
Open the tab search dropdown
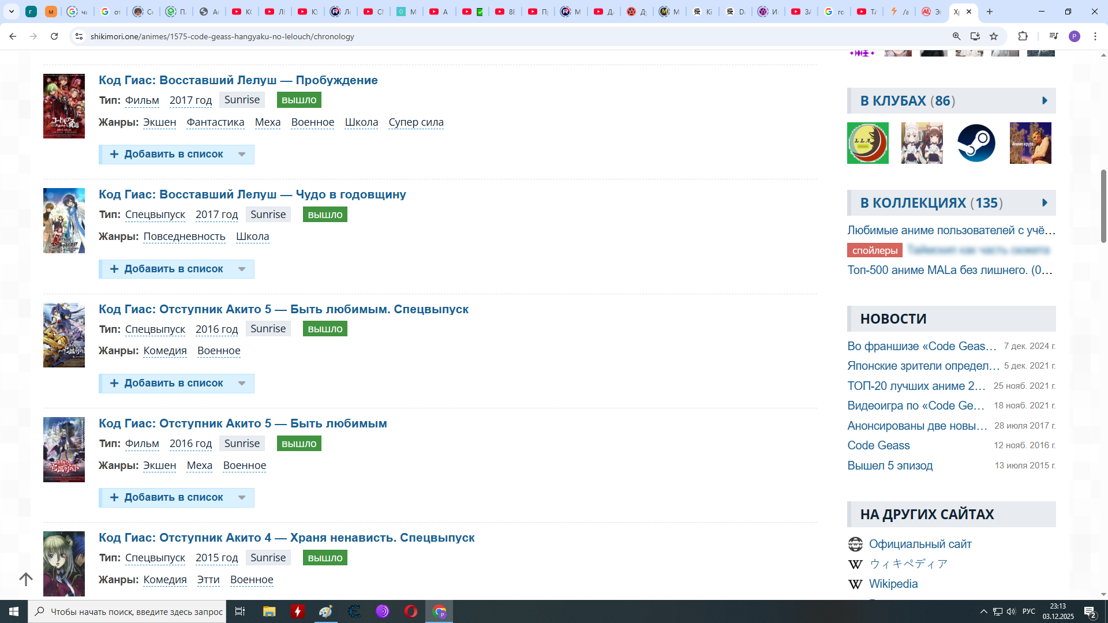(x=11, y=12)
